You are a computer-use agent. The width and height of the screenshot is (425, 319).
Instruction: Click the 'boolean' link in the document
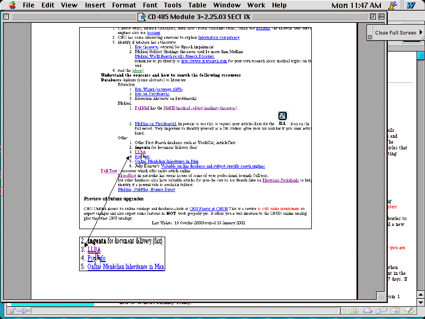tap(154, 33)
